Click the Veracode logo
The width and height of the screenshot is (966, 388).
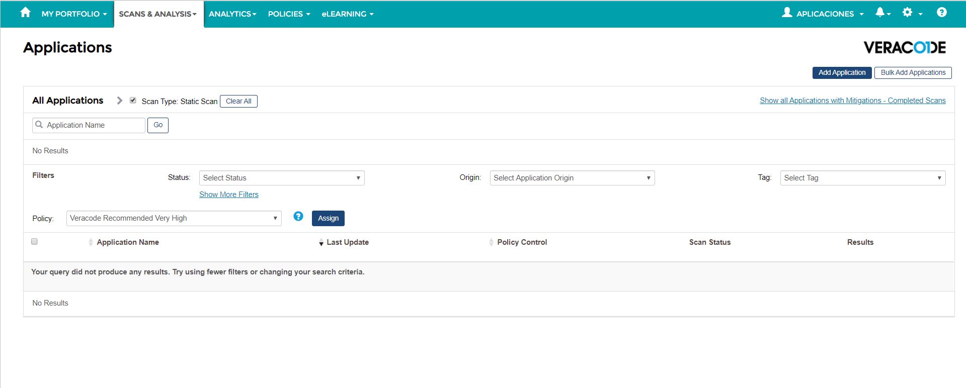(x=905, y=47)
